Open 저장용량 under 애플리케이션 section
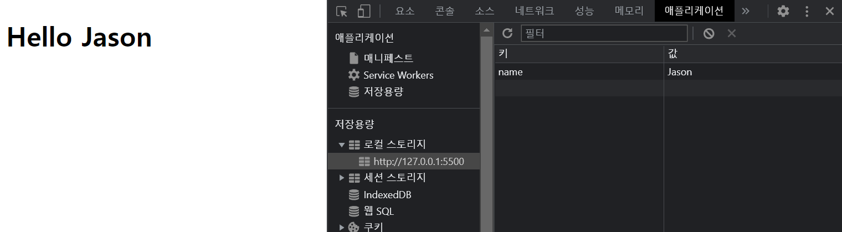 (x=383, y=92)
